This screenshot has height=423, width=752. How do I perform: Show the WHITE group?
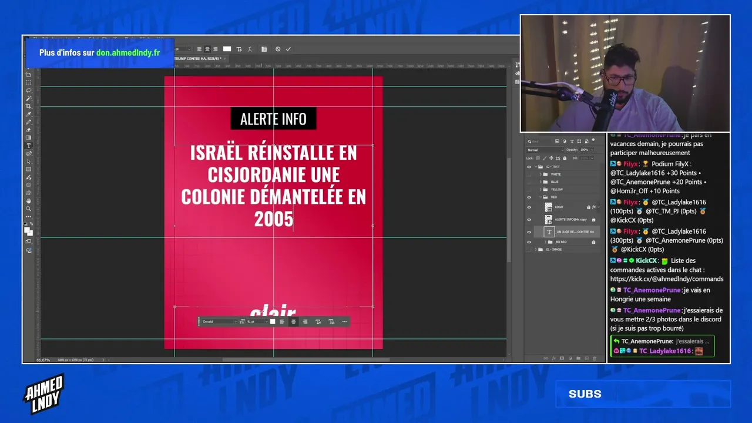pos(529,174)
